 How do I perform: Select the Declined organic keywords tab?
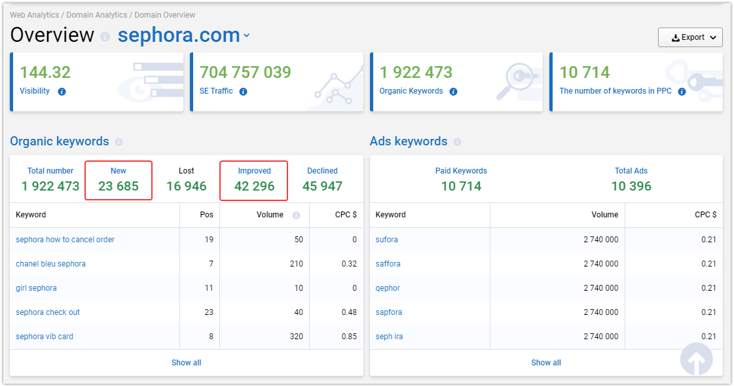[322, 180]
